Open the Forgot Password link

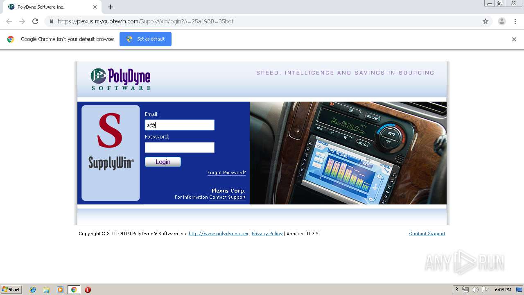226,173
